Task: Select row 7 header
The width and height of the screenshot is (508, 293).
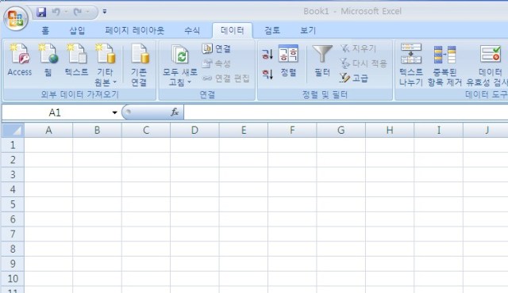Action: tap(13, 234)
